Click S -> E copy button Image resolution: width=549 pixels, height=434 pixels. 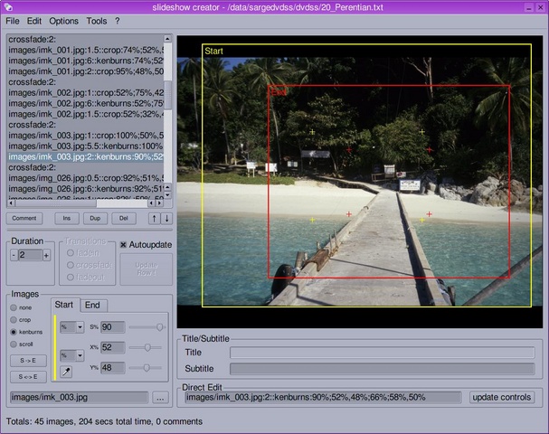[27, 360]
